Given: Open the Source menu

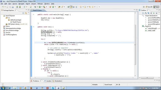Looking at the screenshot, I should tap(15, 4).
